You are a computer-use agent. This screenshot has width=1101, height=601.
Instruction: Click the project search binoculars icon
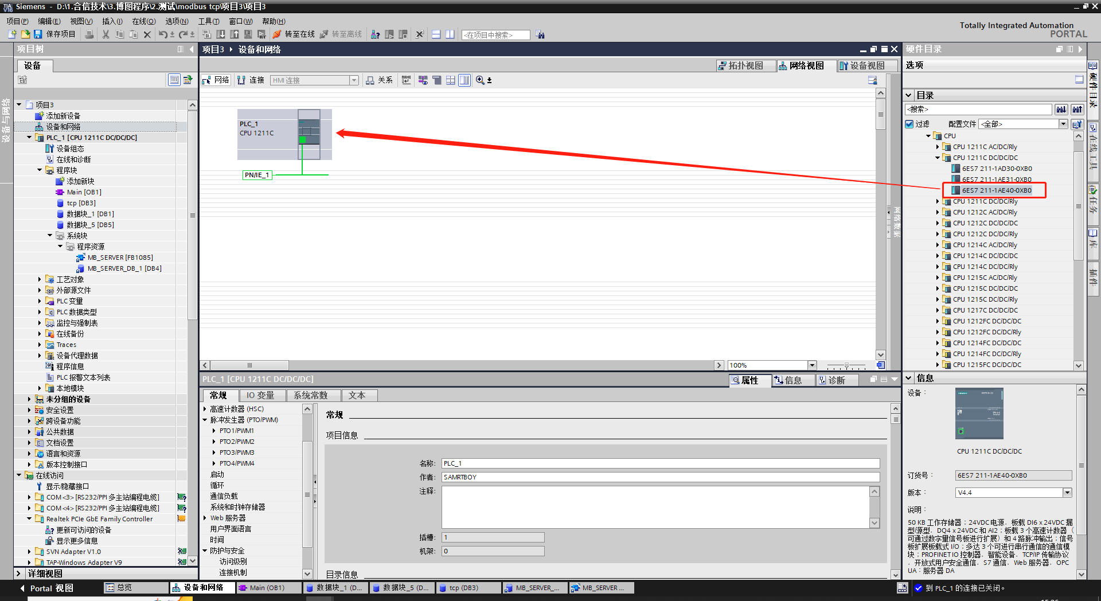tap(540, 35)
